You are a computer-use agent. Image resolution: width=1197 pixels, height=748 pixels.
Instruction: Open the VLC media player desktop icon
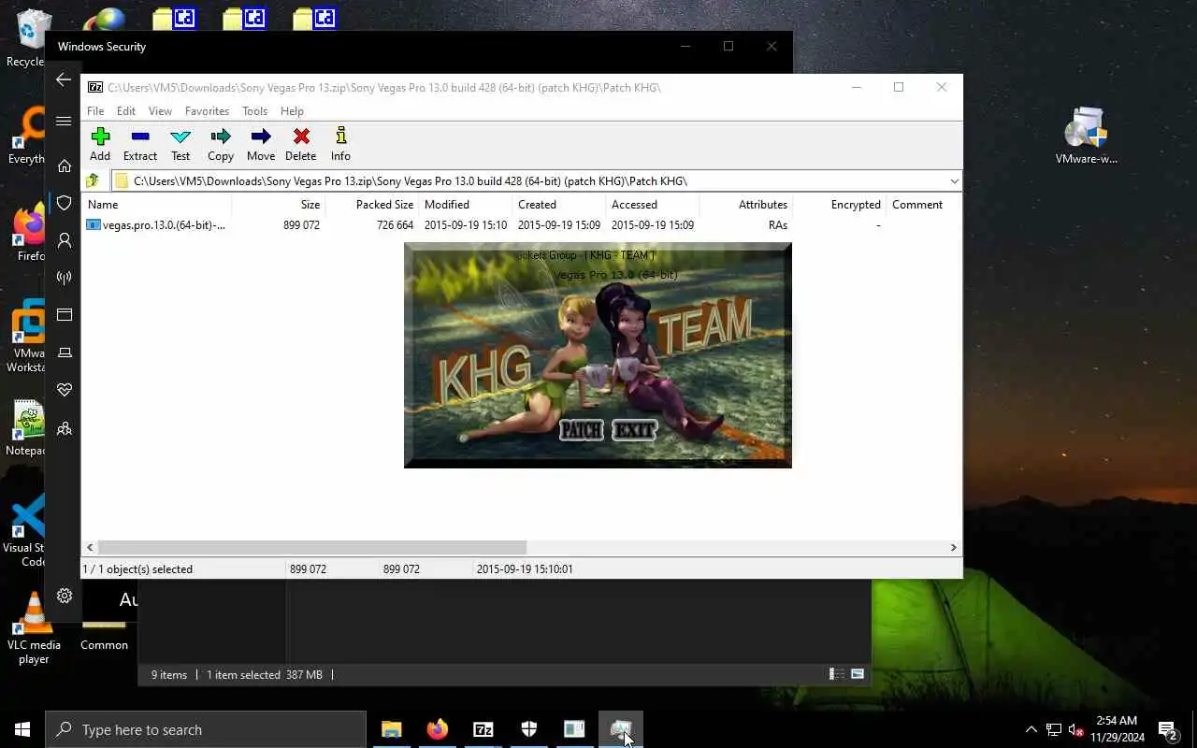34,627
